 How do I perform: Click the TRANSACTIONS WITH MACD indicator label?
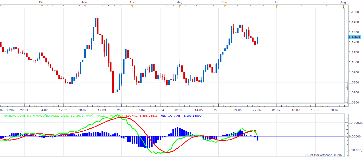pyautogui.click(x=48, y=116)
